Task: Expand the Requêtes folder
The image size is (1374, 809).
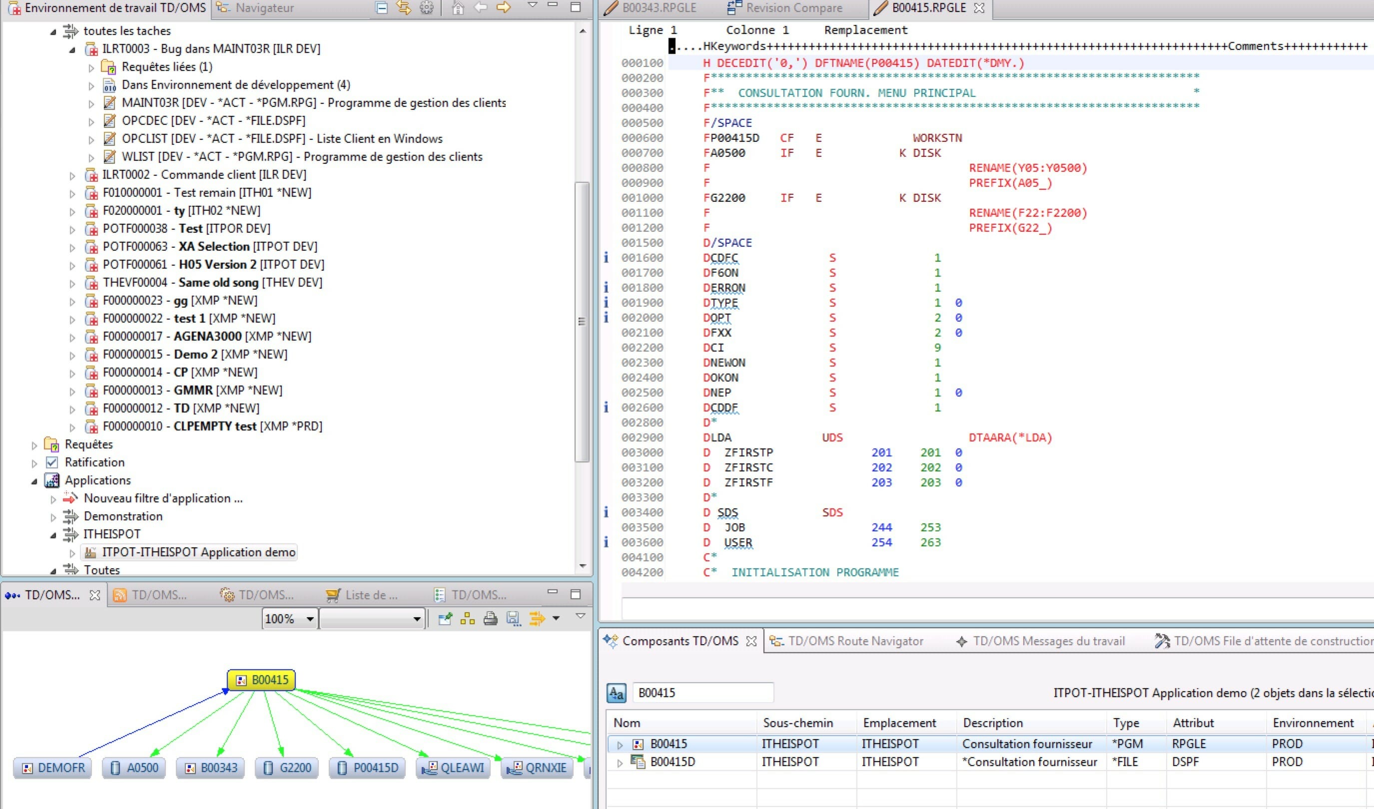Action: pyautogui.click(x=34, y=445)
